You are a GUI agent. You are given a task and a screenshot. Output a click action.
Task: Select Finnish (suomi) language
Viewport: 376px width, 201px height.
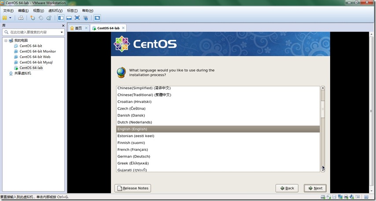click(218, 143)
